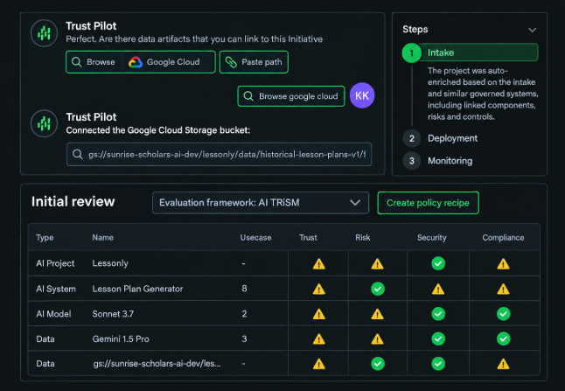Click the Type column header
This screenshot has height=391, width=565.
pos(45,237)
